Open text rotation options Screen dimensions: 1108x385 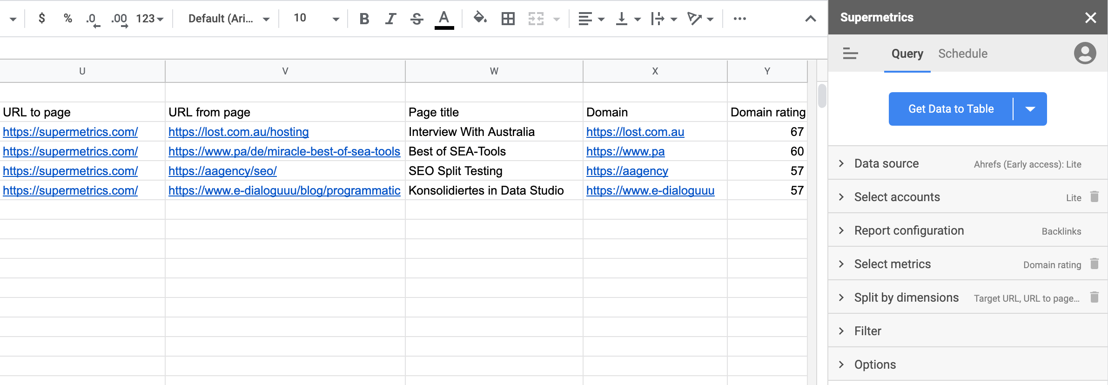tap(700, 19)
